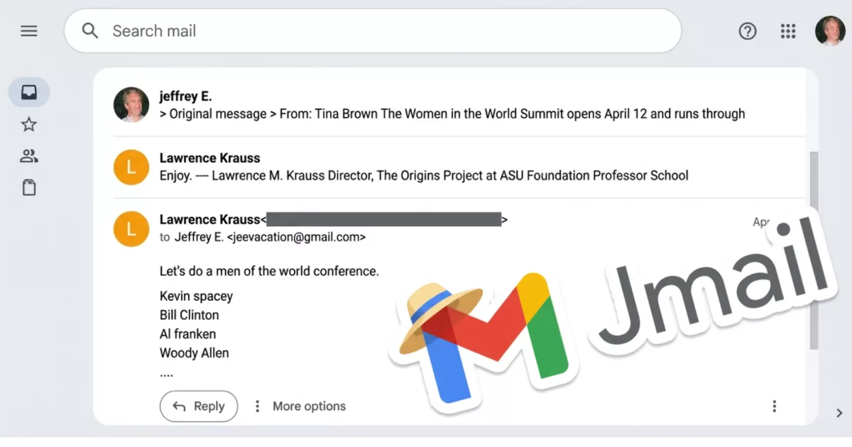This screenshot has height=447, width=852.
Task: Open the Google apps grid icon
Action: click(x=788, y=31)
